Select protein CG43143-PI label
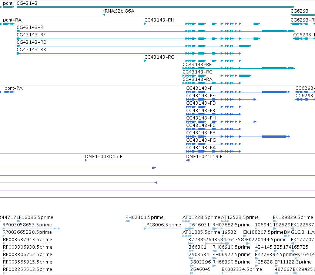The image size is (315, 275). pyautogui.click(x=200, y=88)
